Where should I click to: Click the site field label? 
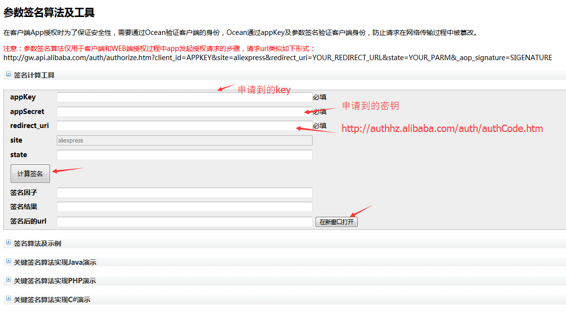pos(16,140)
